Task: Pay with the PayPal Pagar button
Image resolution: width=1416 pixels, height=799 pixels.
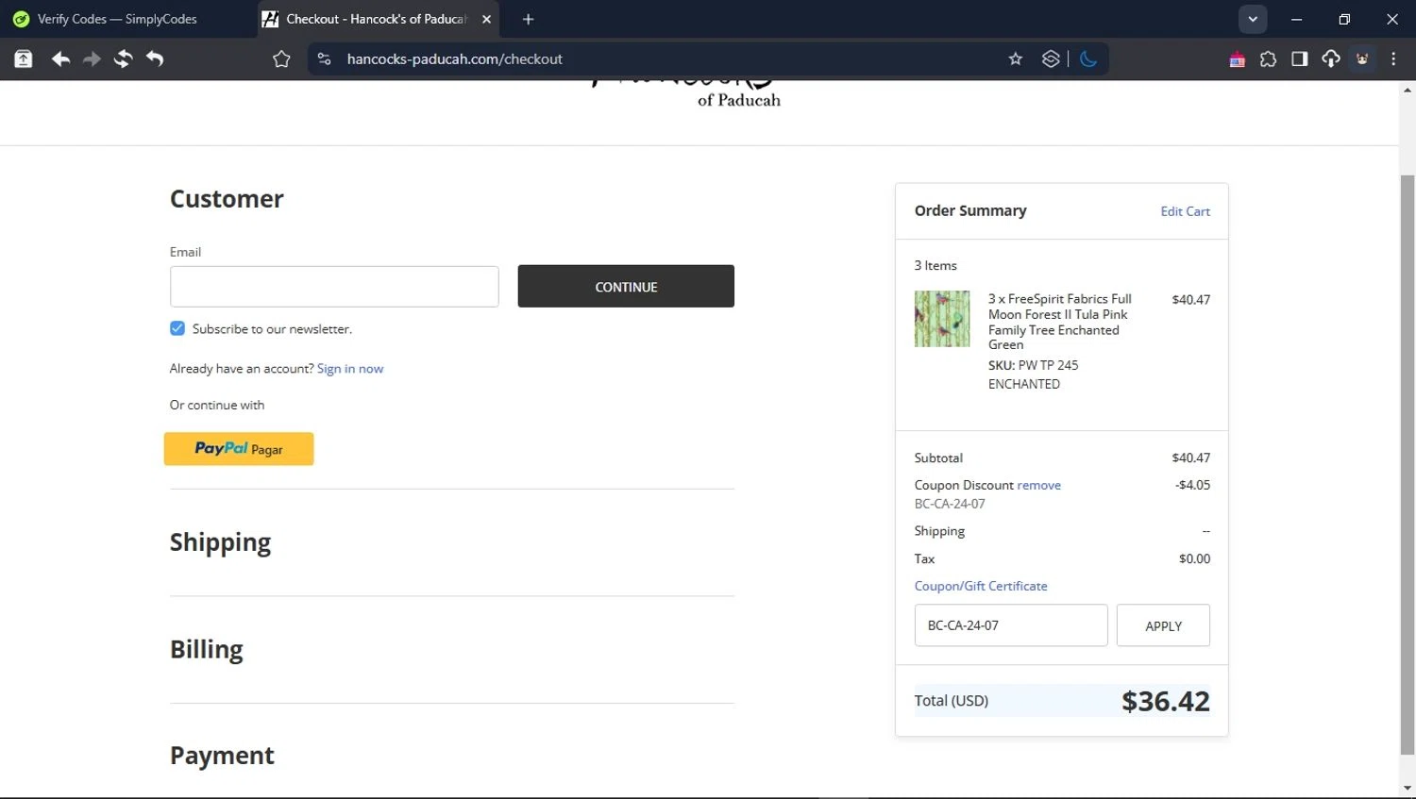Action: coord(239,449)
